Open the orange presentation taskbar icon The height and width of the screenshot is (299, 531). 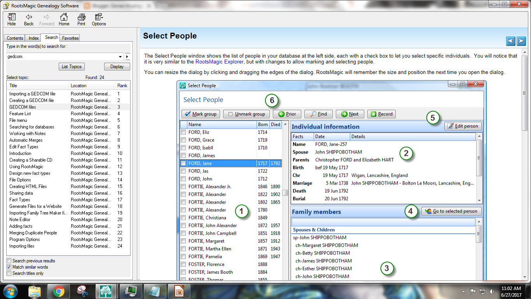[x=178, y=291]
